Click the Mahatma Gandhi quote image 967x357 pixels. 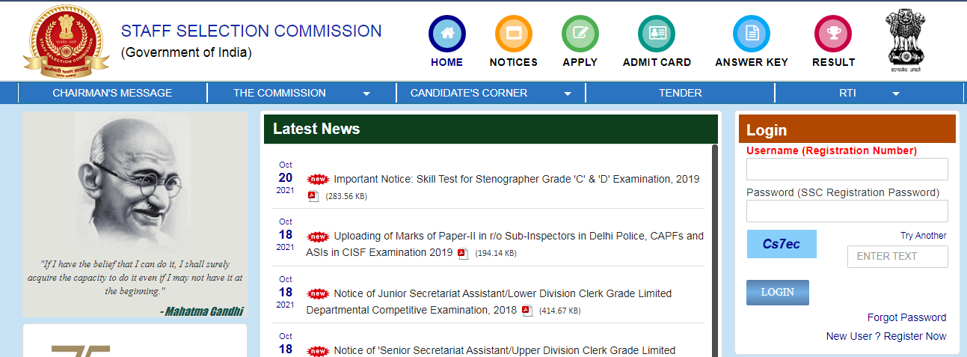click(135, 215)
